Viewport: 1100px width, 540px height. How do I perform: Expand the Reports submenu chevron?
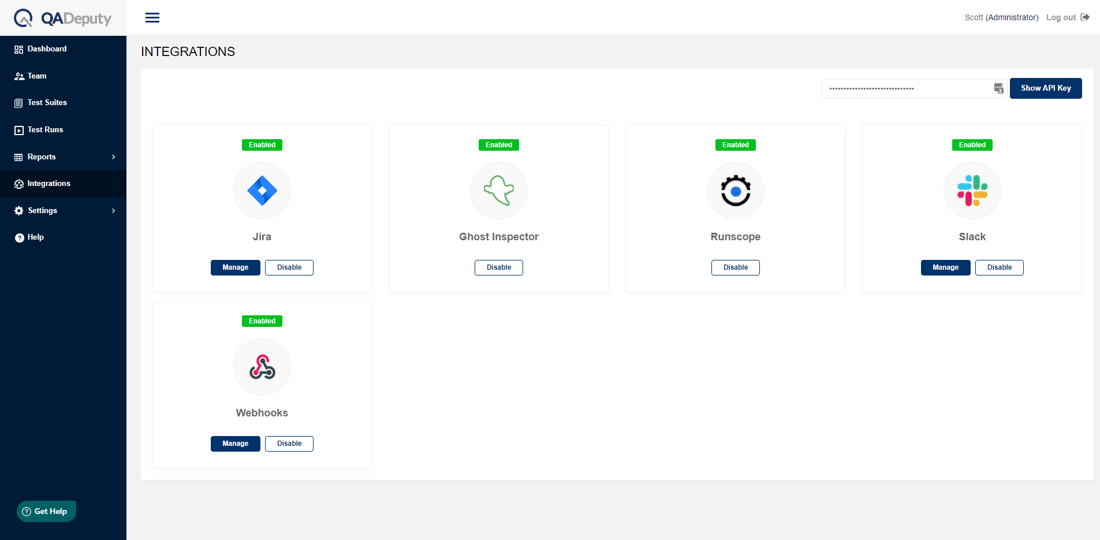pyautogui.click(x=114, y=157)
